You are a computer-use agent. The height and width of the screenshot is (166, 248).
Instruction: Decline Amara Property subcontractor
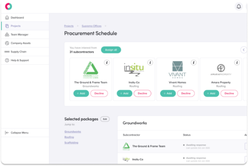(x=229, y=93)
